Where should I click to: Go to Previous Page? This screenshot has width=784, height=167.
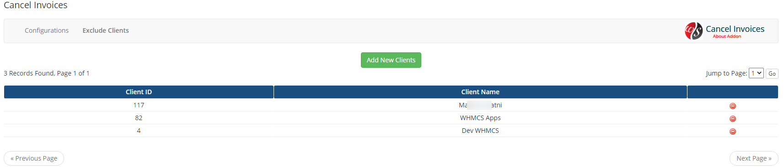tap(34, 158)
